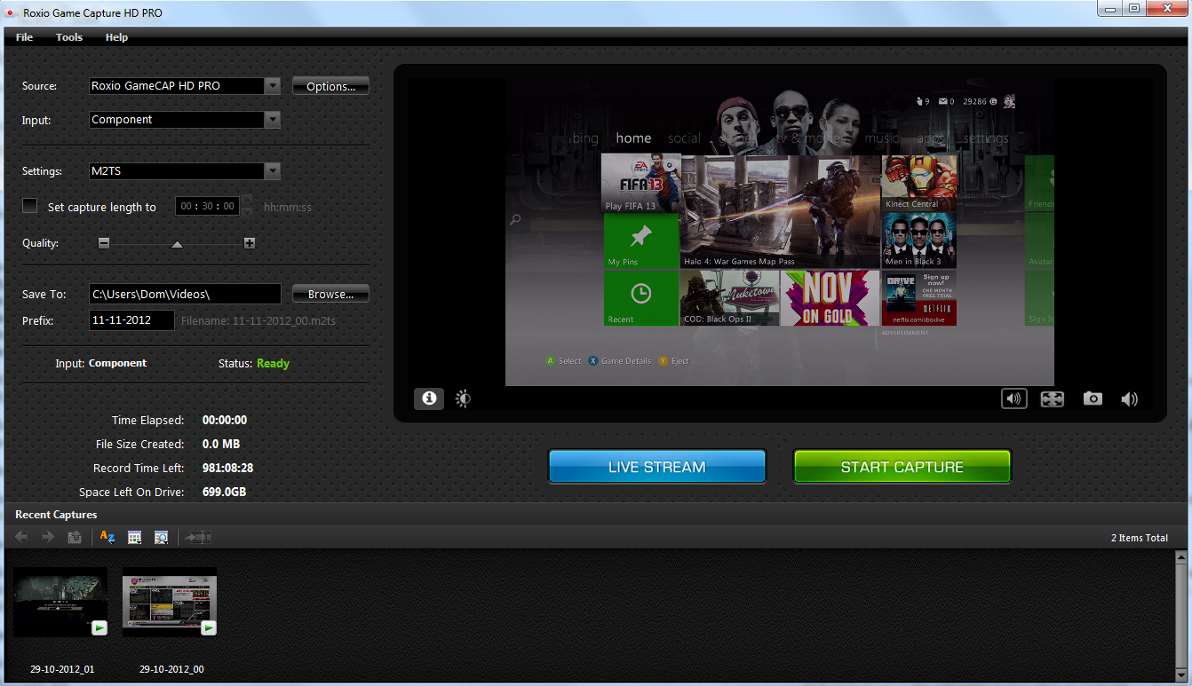Expand the Input dropdown

tap(273, 120)
